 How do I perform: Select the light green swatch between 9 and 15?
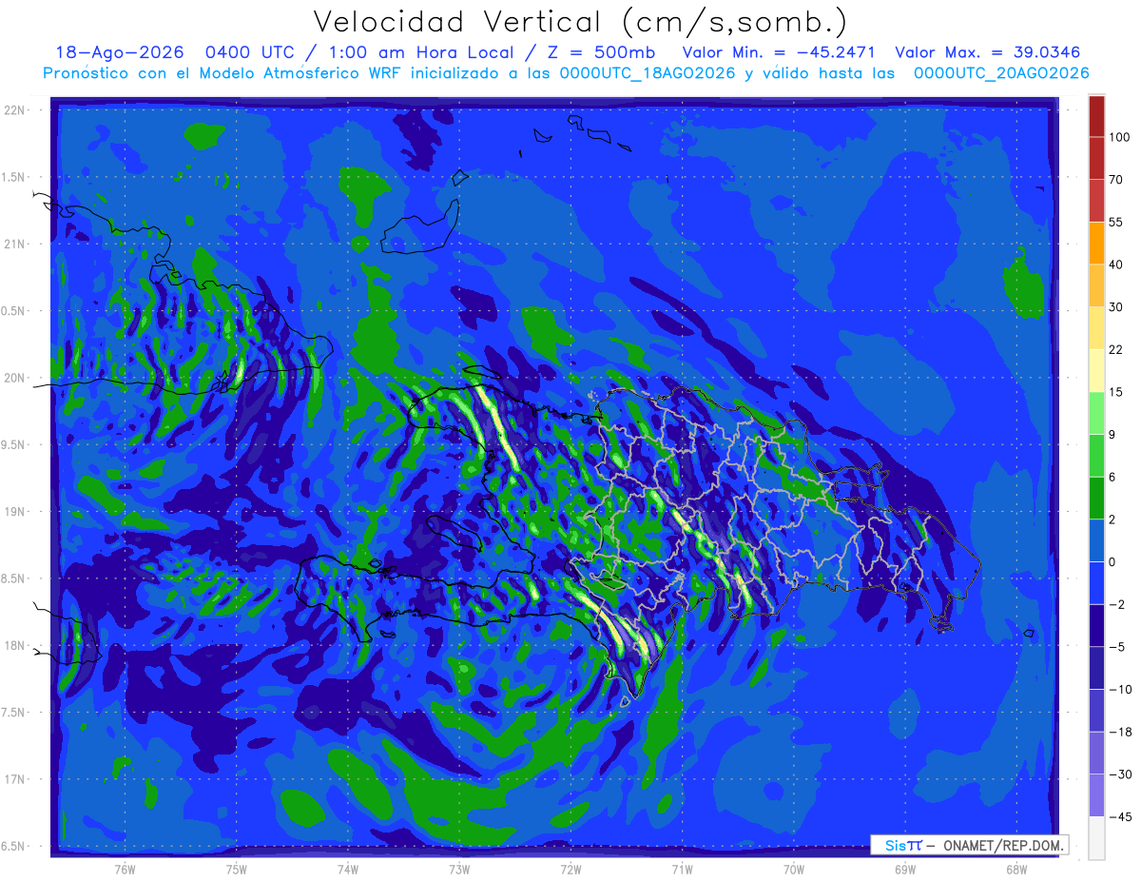click(1096, 413)
